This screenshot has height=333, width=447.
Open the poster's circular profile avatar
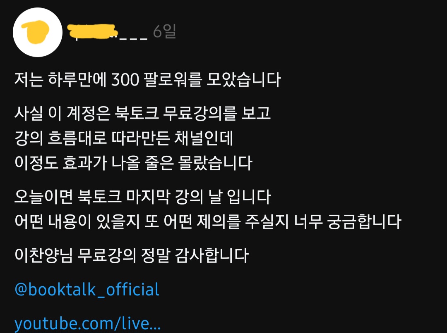click(x=38, y=32)
